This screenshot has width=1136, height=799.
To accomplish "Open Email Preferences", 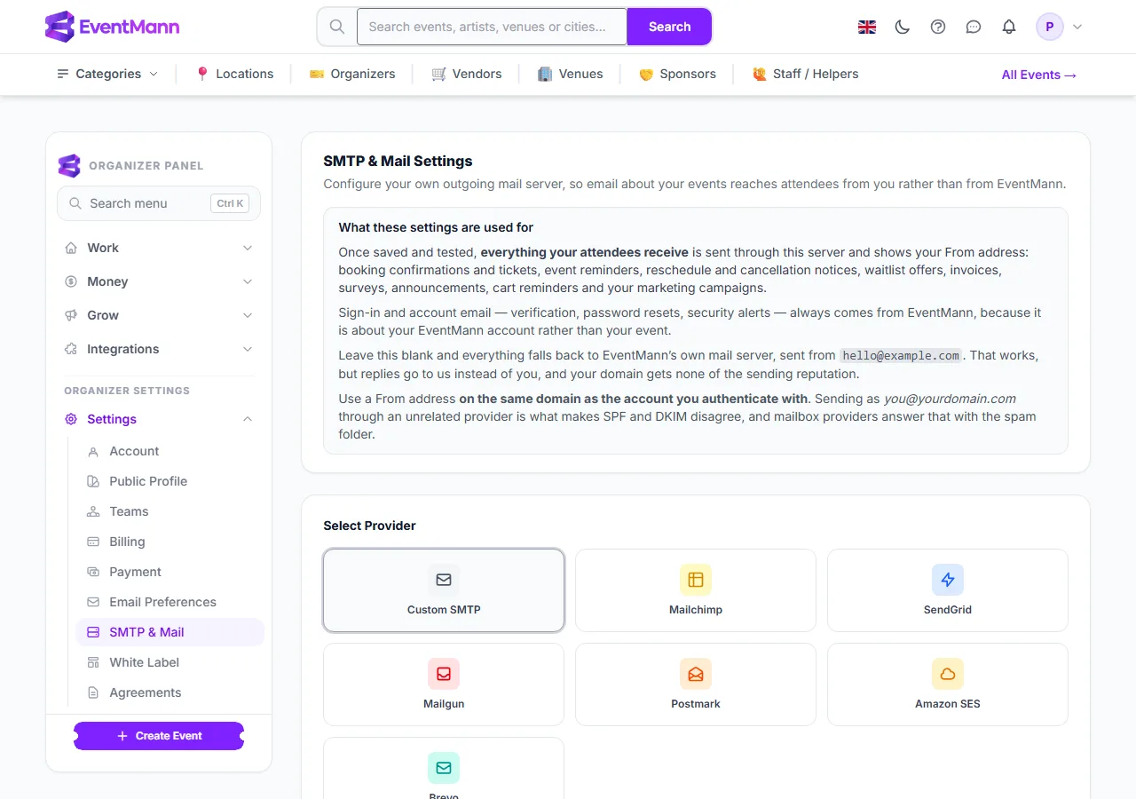I will tap(170, 602).
